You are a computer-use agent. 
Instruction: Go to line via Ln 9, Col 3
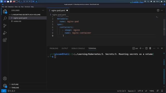[x=121, y=91]
